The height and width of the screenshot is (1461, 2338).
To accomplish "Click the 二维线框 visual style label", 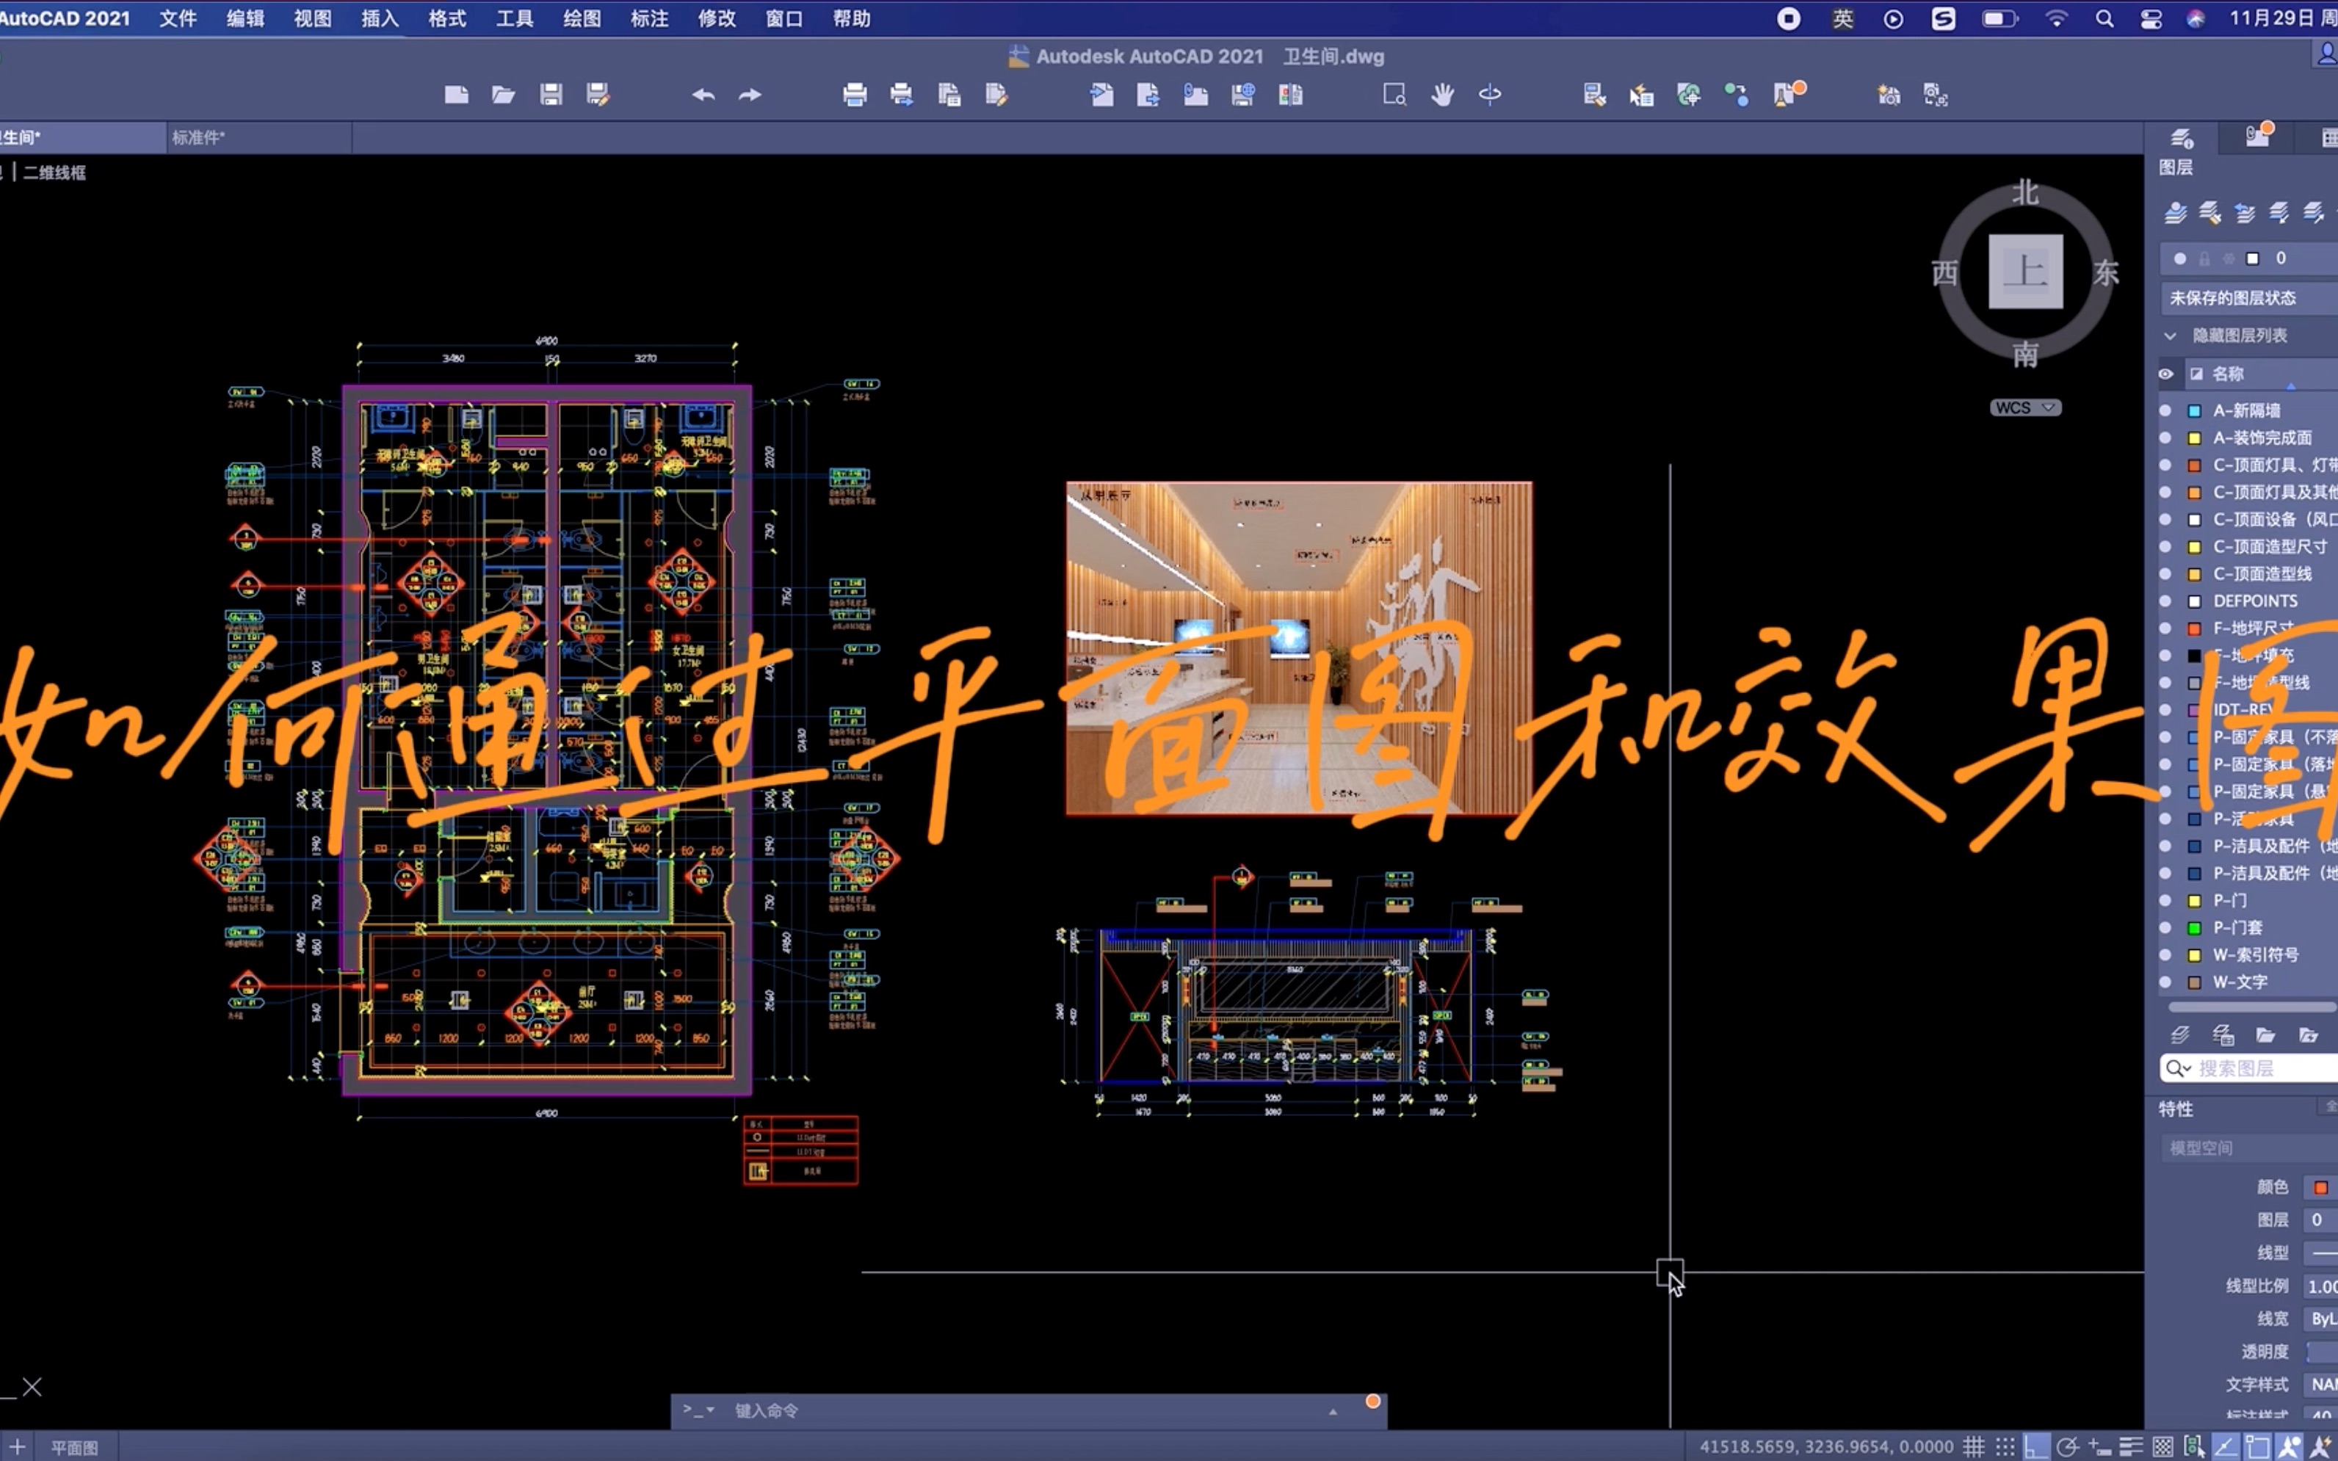I will click(x=55, y=172).
